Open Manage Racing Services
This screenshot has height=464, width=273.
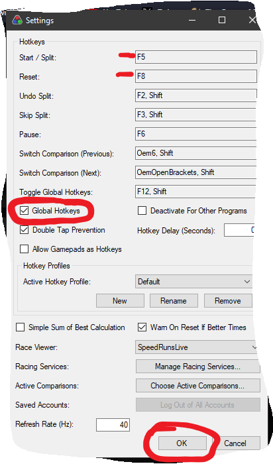point(198,367)
